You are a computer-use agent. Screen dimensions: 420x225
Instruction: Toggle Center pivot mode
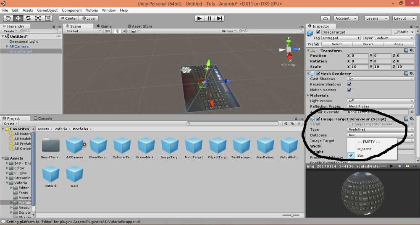(69, 18)
